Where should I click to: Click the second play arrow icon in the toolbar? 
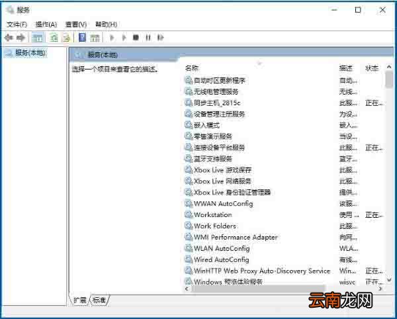(124, 38)
